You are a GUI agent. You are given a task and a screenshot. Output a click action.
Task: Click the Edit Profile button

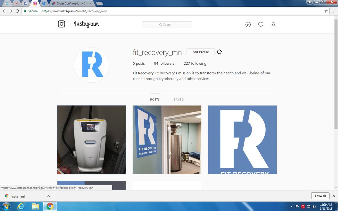click(x=201, y=52)
